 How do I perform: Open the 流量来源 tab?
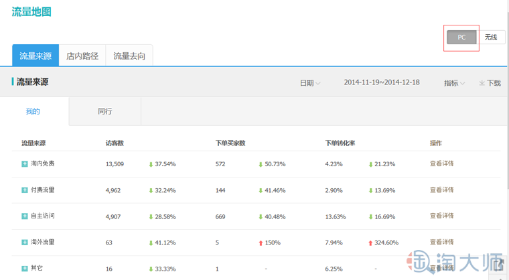pos(35,56)
